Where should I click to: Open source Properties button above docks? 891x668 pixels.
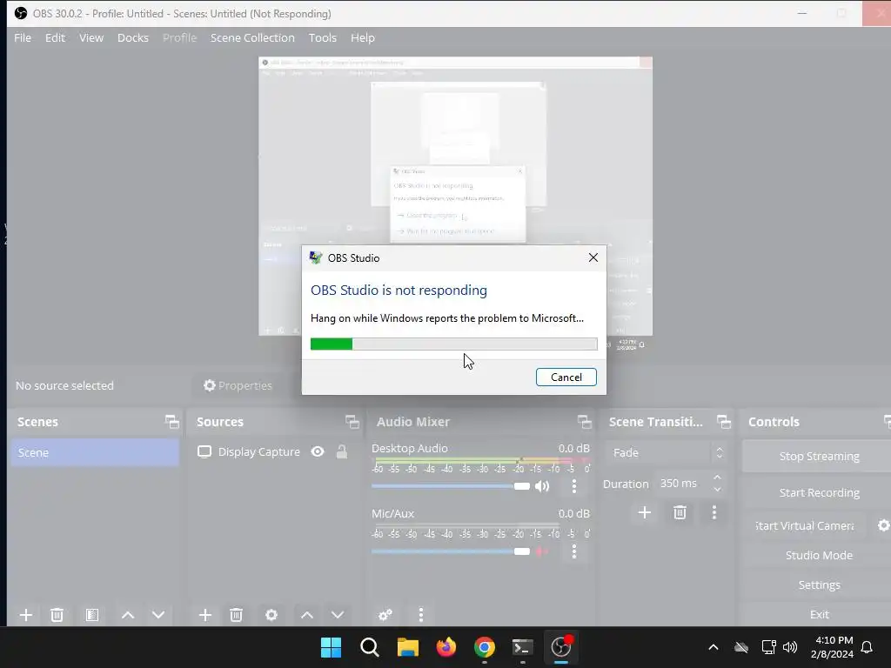[238, 385]
